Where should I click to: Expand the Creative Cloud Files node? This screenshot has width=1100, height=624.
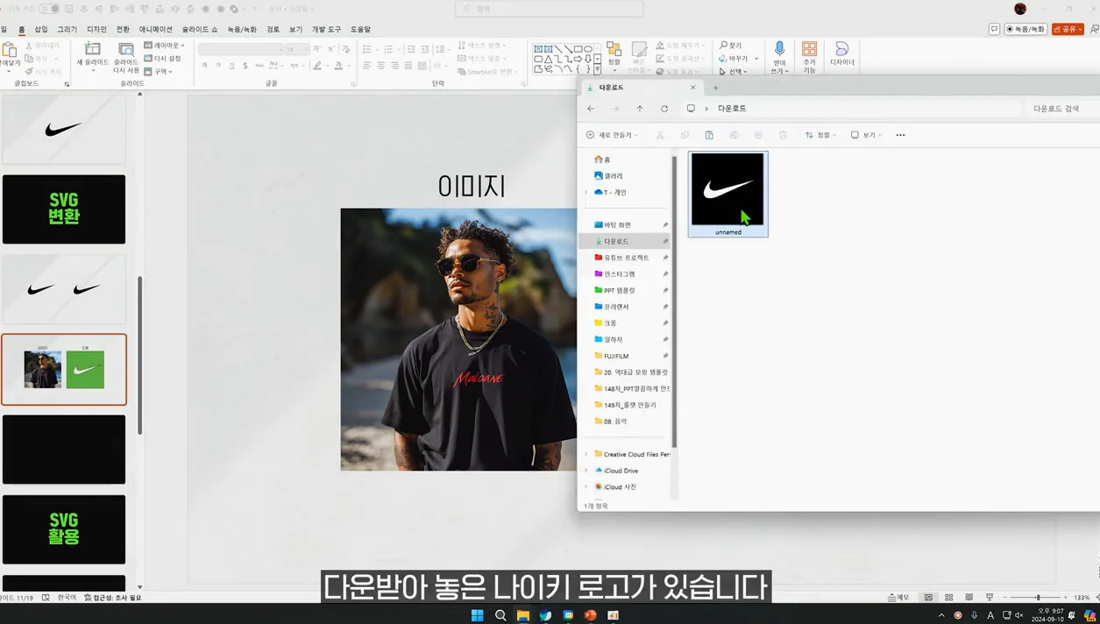(x=586, y=455)
